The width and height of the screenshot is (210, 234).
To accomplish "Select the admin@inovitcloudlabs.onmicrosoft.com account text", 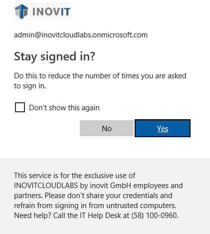I will 81,35.
